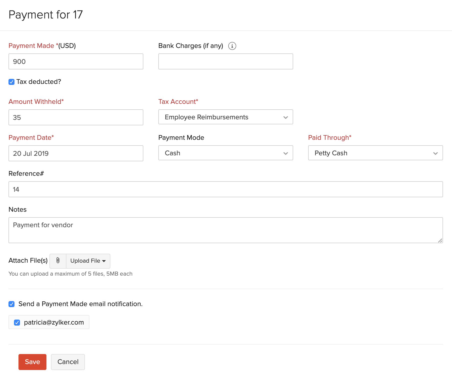452x378 pixels.
Task: Open the Payment Mode dropdown
Action: click(x=225, y=153)
